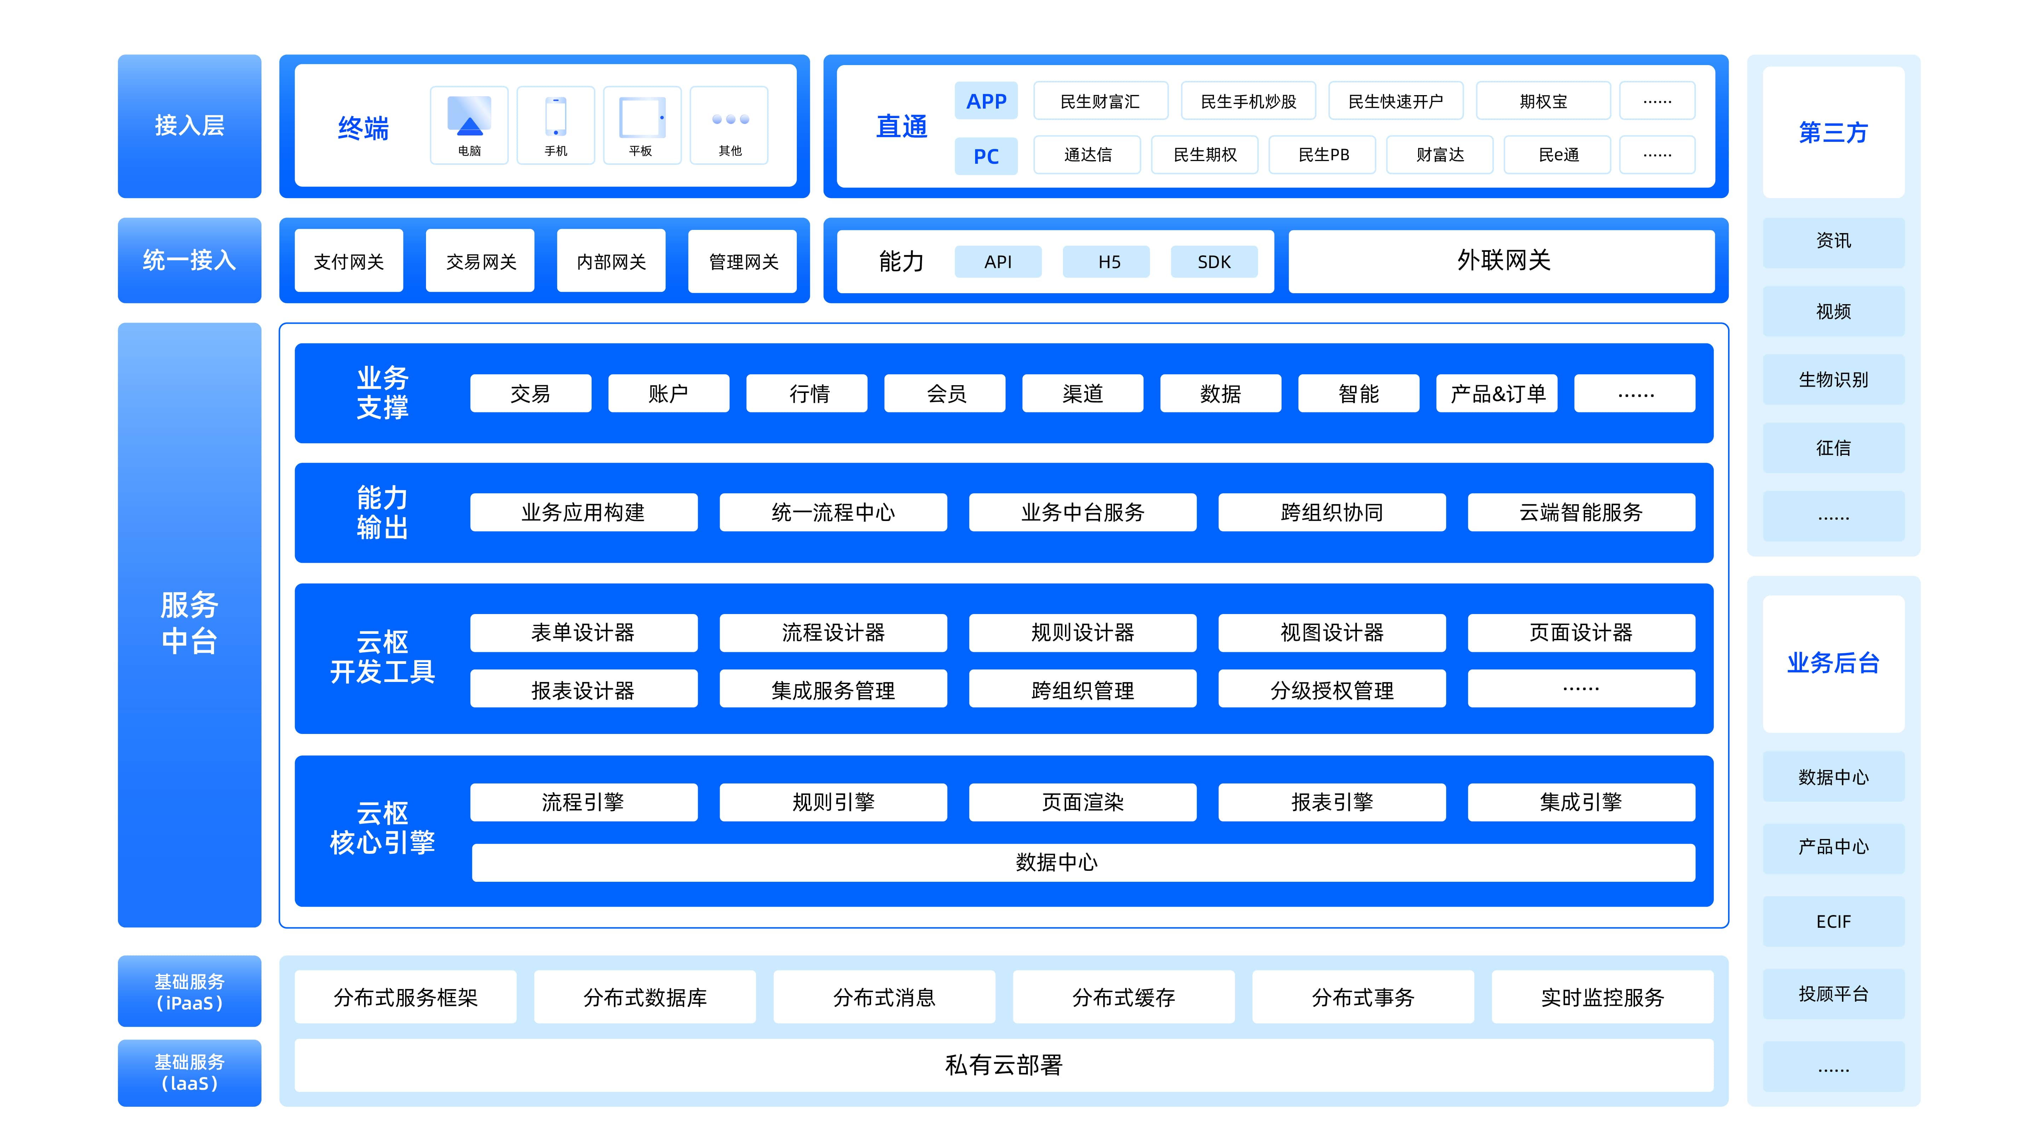
Task: Click 会员 in 业务支撑 row
Action: coord(945,393)
